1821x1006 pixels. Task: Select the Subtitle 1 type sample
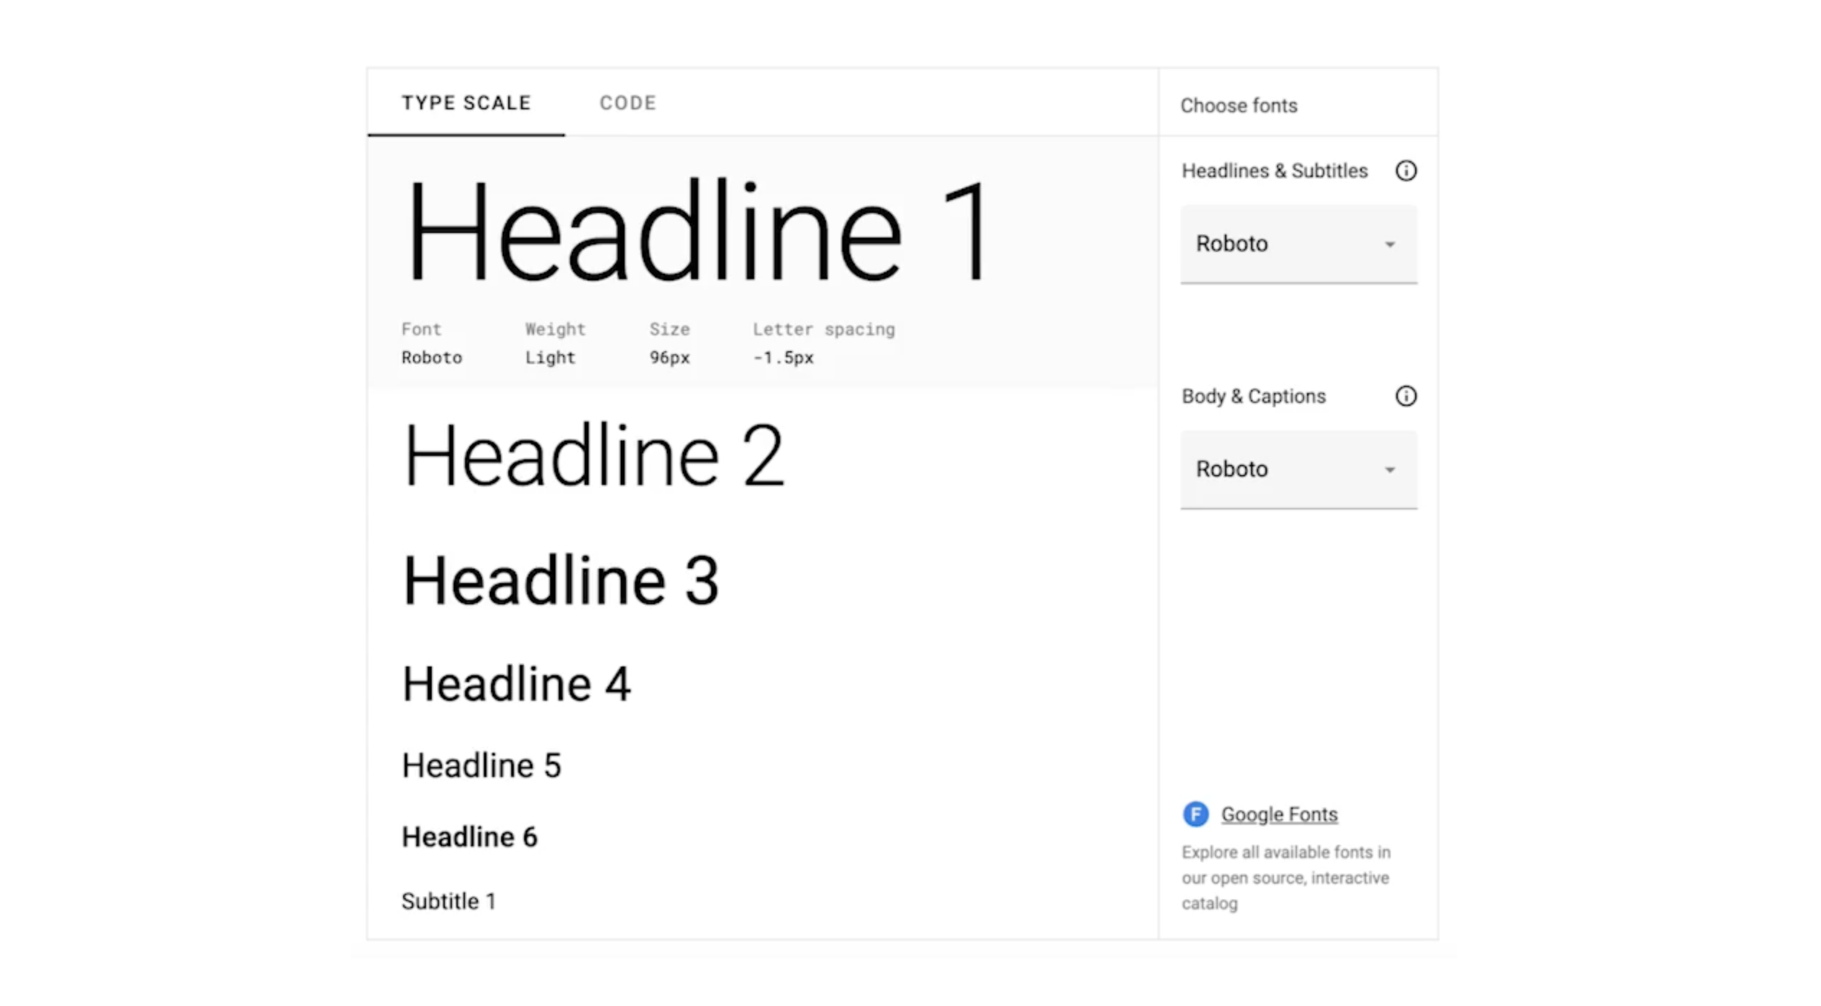[x=448, y=901]
